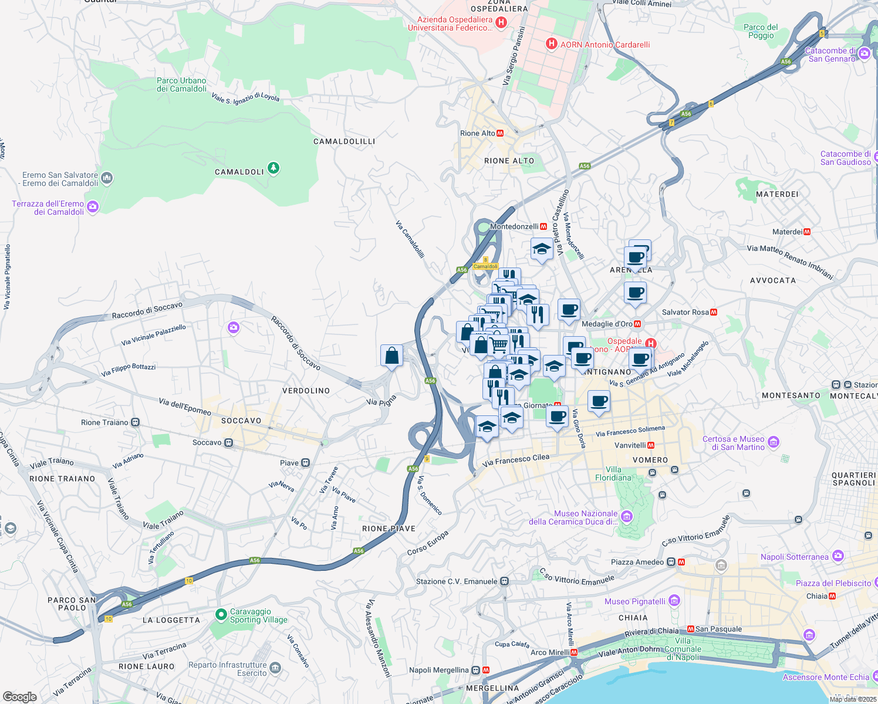Click the Terrazza dell'Eremo camera icon
Screen dimensions: 878x704
[93, 207]
